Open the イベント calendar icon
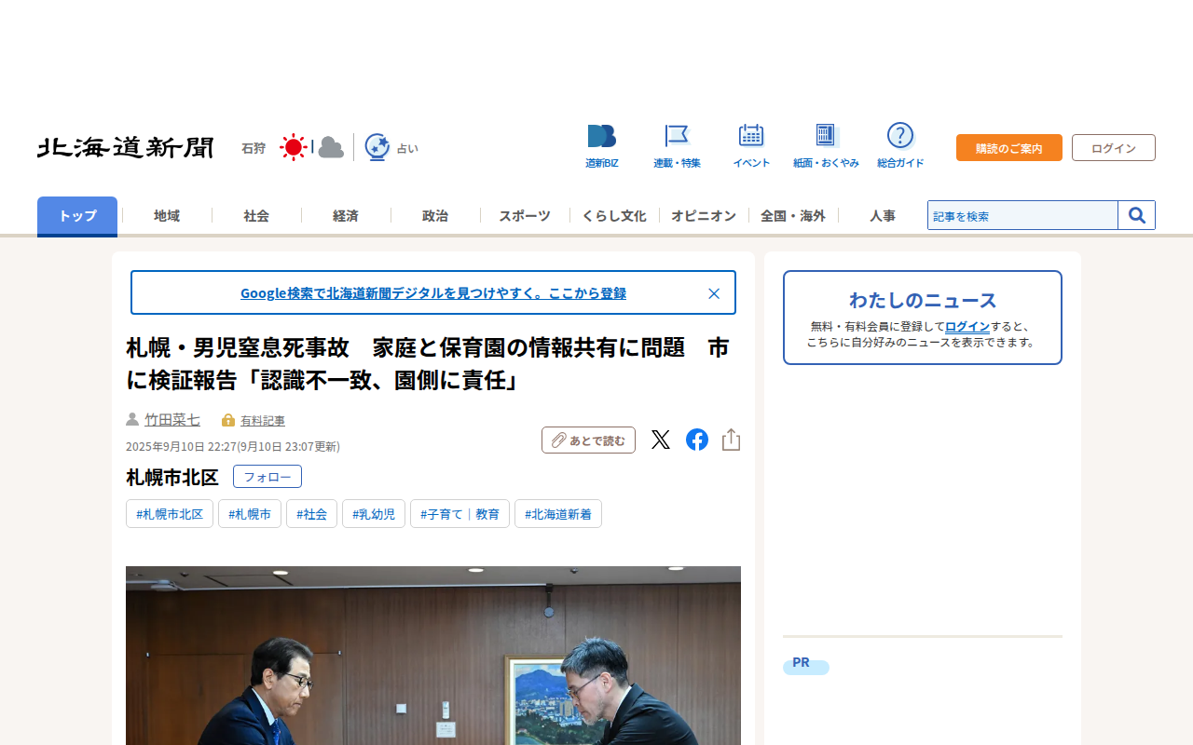The image size is (1193, 745). point(751,136)
